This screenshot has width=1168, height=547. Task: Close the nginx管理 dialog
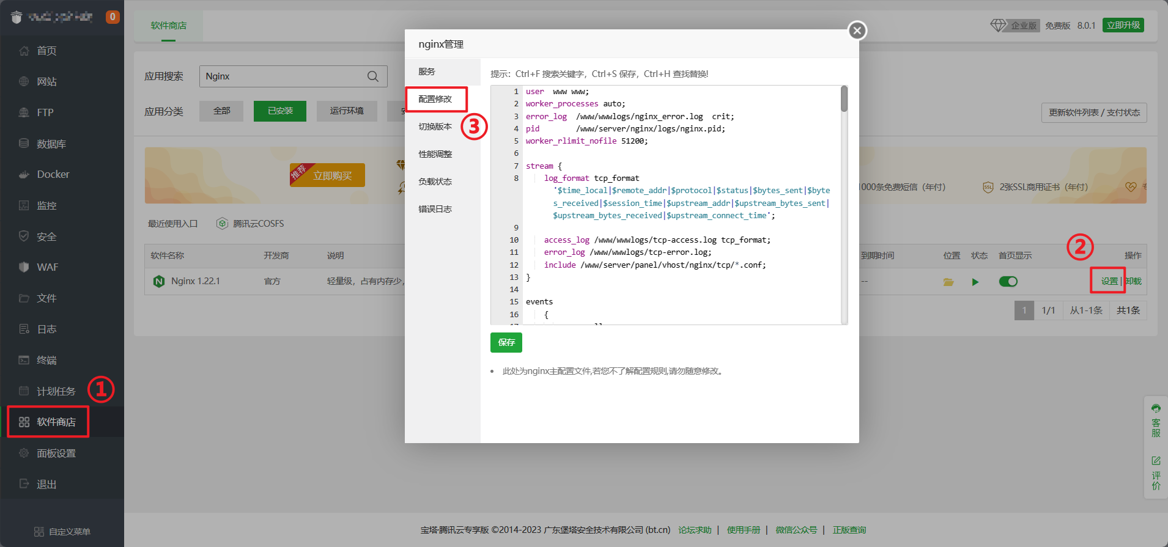pyautogui.click(x=857, y=31)
